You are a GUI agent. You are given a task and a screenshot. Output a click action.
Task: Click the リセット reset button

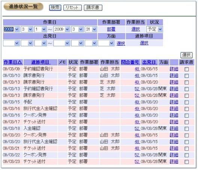tap(72, 8)
